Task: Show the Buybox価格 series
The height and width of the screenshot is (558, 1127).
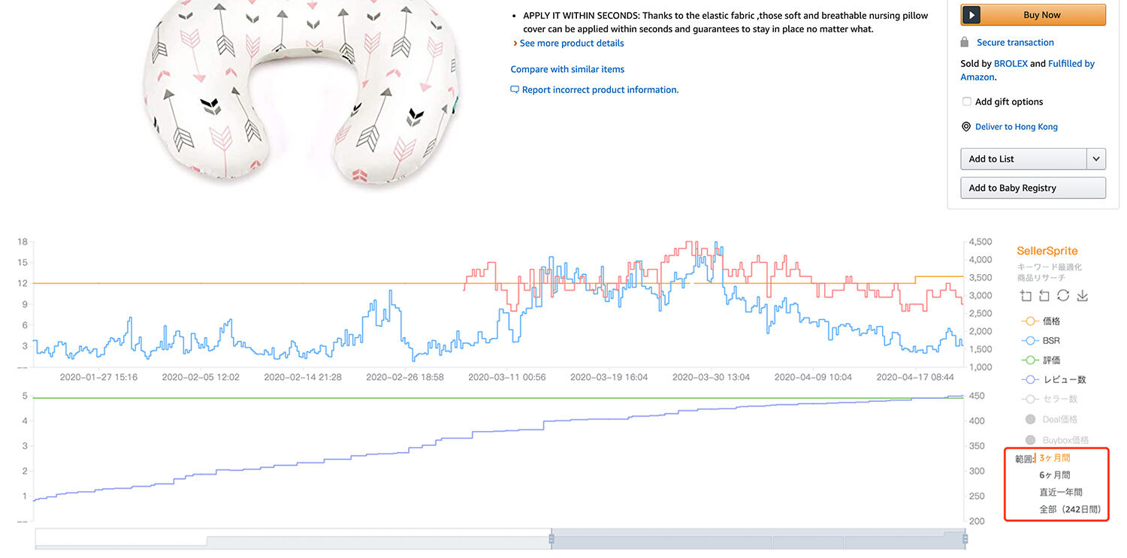Action: [1056, 440]
